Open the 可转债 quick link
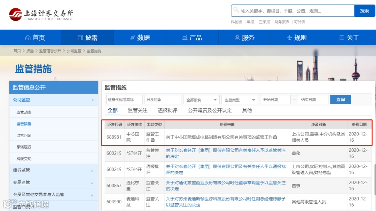376x211 pixels. coord(299,22)
